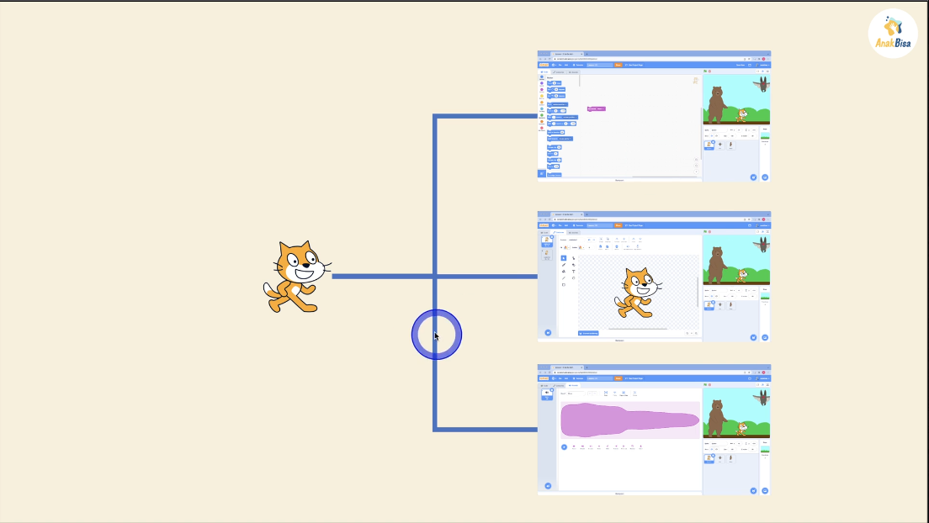The width and height of the screenshot is (929, 523).
Task: Open the language globe dropdown in top window
Action: click(553, 64)
